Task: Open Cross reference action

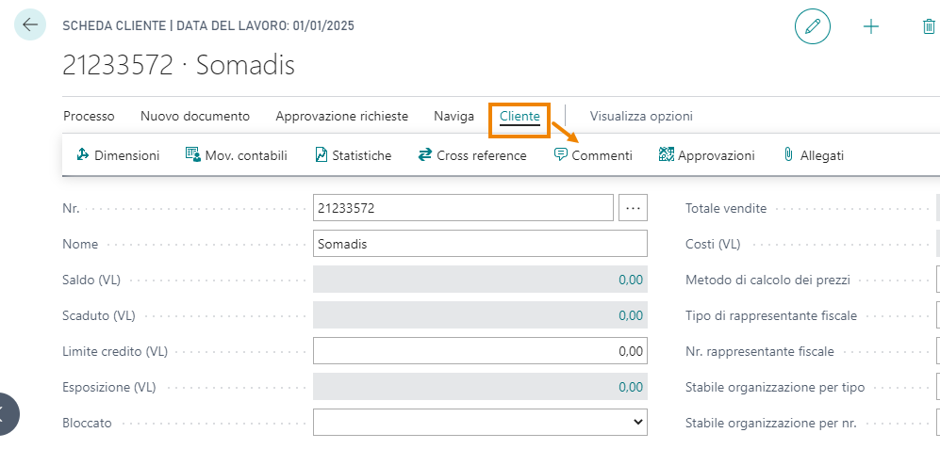Action: 472,155
